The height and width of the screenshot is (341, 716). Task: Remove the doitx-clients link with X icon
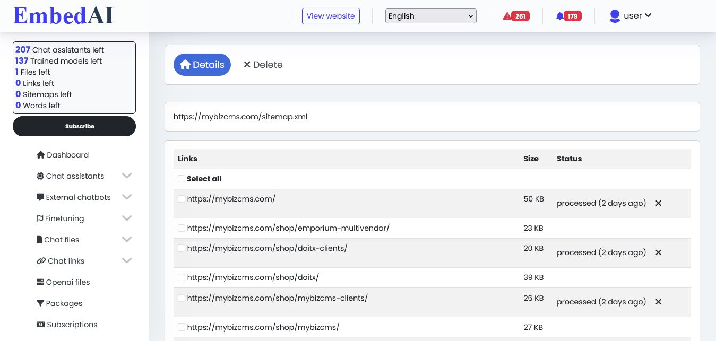pos(658,252)
